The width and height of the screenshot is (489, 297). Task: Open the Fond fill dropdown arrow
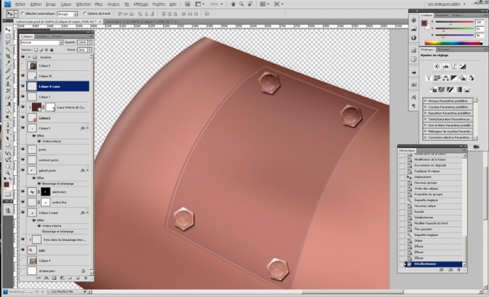point(90,50)
